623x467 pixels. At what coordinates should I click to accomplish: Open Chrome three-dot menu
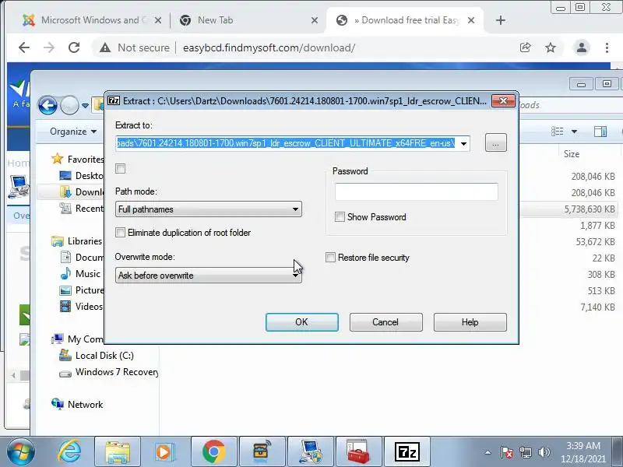pyautogui.click(x=607, y=47)
